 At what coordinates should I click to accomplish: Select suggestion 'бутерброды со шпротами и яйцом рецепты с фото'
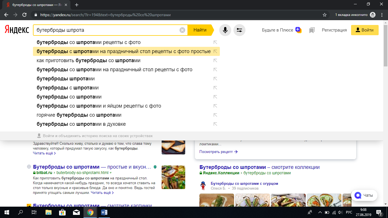tap(126, 106)
